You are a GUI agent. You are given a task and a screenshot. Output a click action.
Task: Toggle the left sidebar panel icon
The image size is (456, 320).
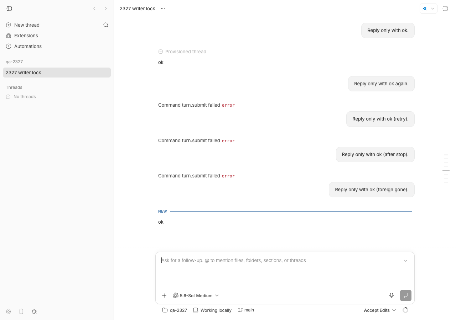tap(9, 9)
